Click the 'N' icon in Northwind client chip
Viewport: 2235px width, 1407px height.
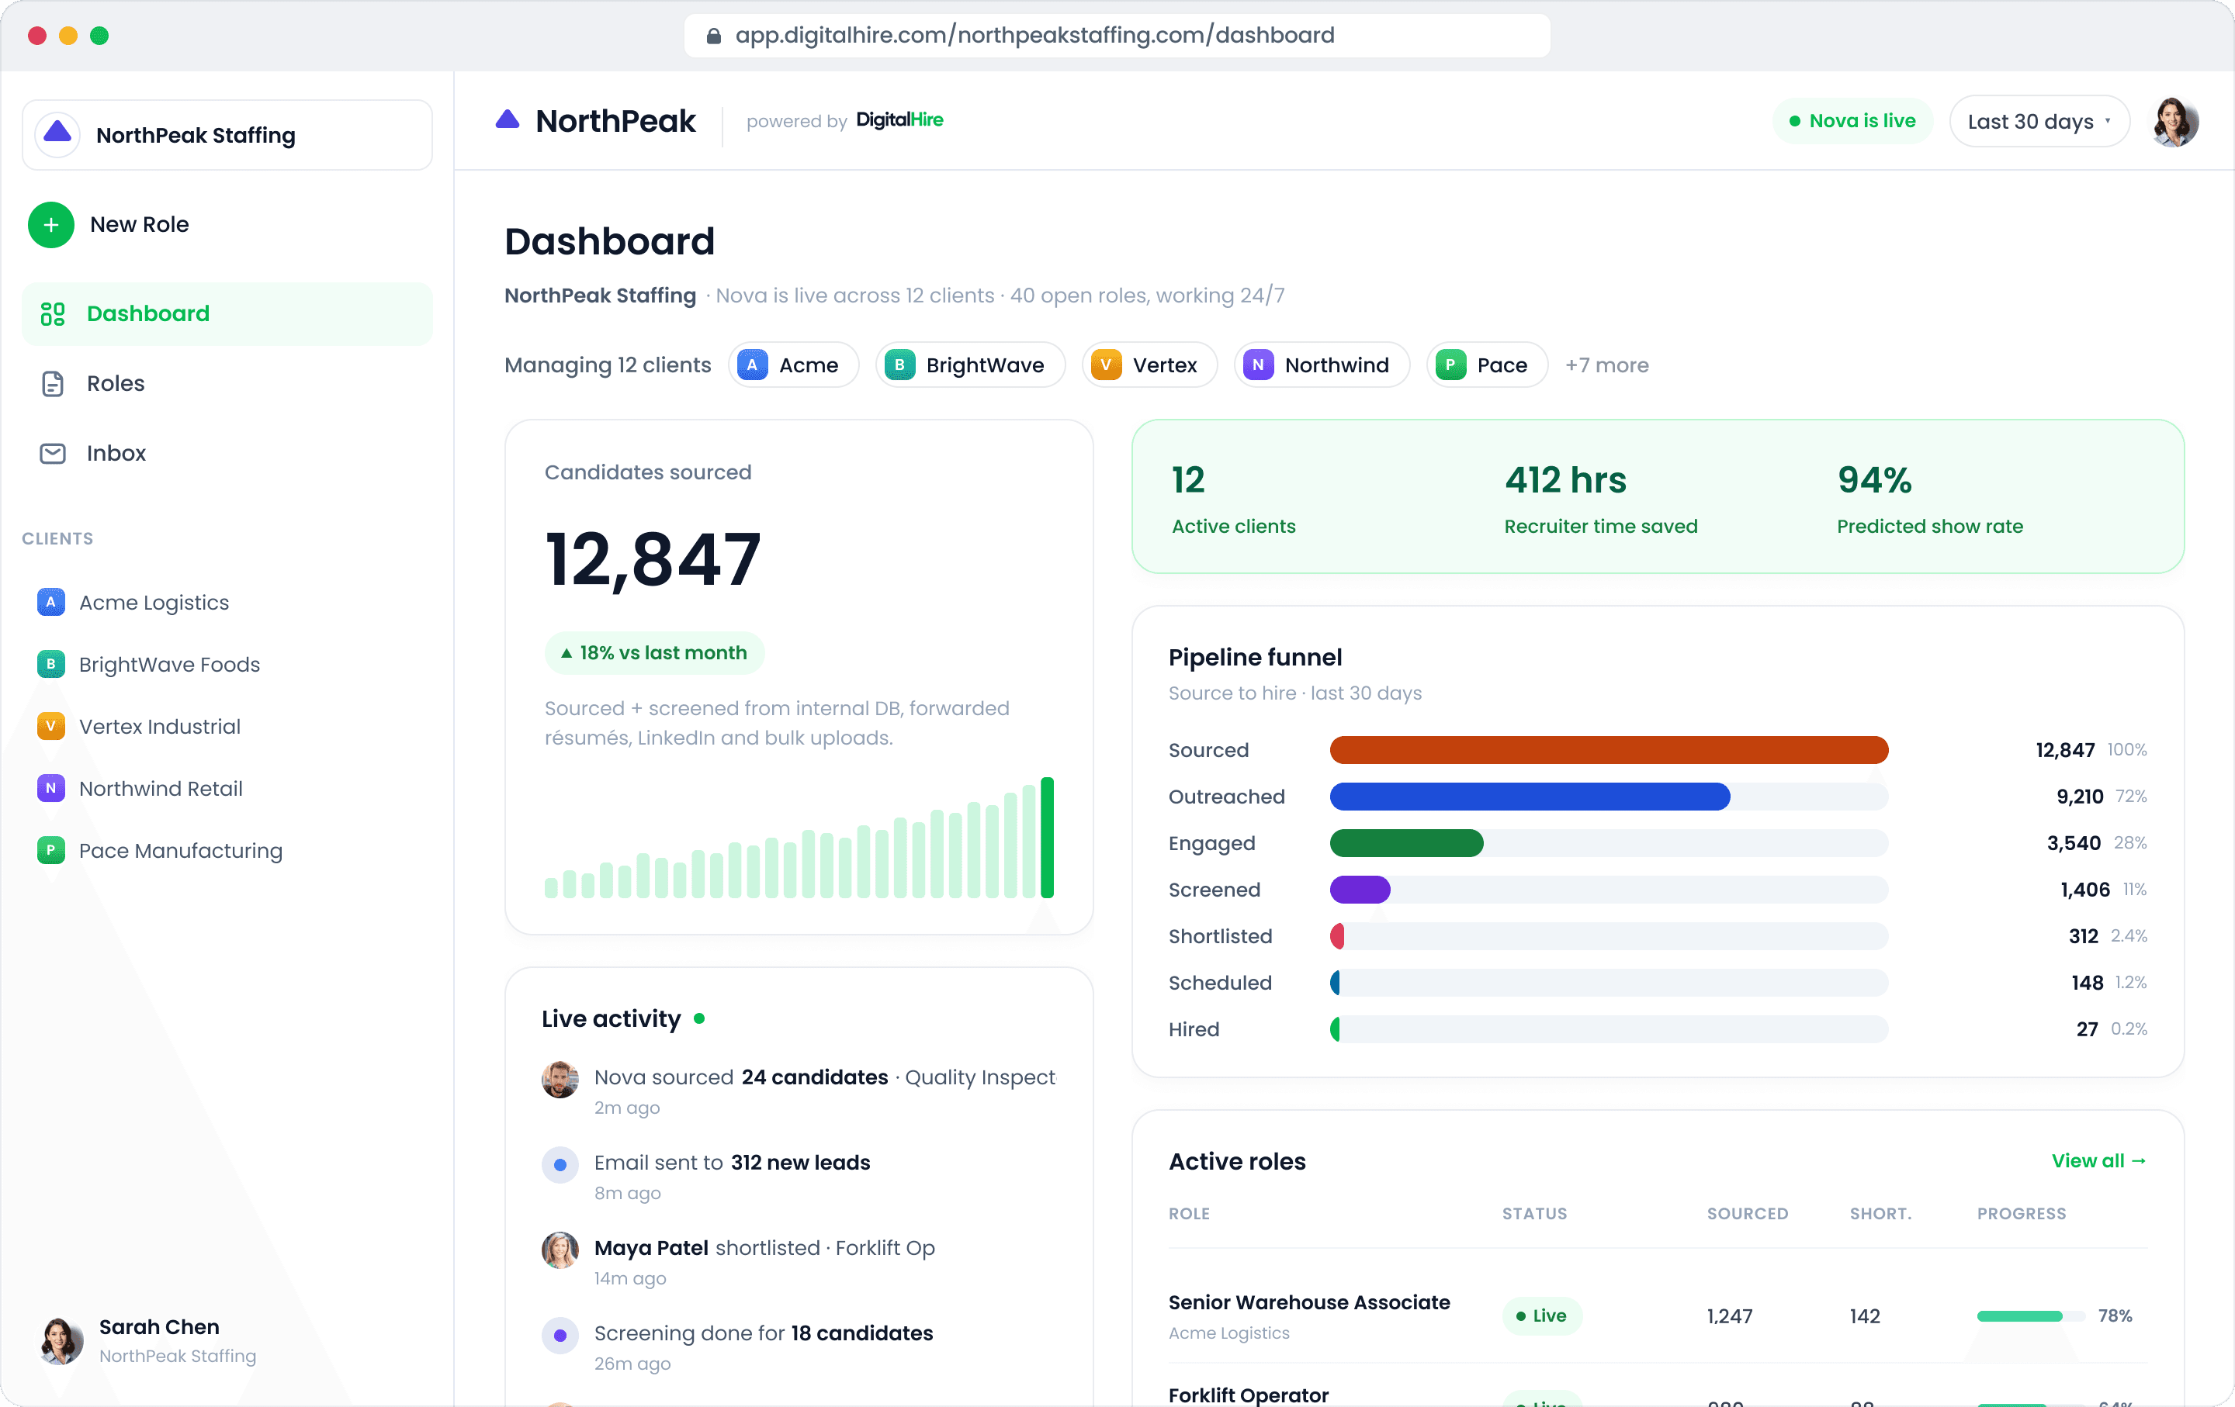[1258, 365]
